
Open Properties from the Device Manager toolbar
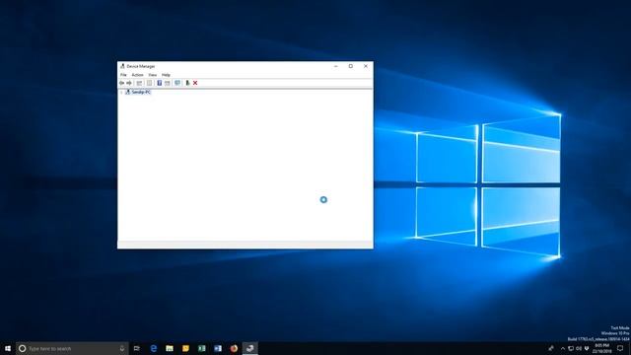click(x=149, y=83)
